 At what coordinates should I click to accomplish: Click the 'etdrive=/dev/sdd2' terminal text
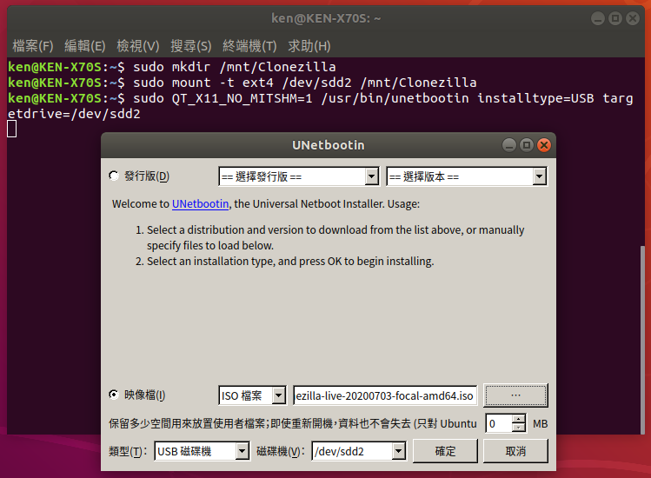(x=74, y=114)
